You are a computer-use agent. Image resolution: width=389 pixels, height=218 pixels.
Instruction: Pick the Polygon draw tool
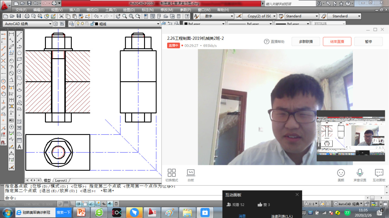click(x=19, y=53)
